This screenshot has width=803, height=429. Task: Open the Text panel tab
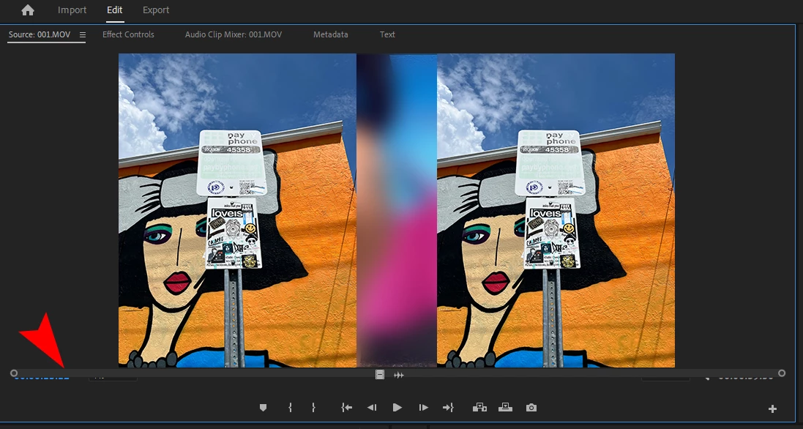coord(387,34)
